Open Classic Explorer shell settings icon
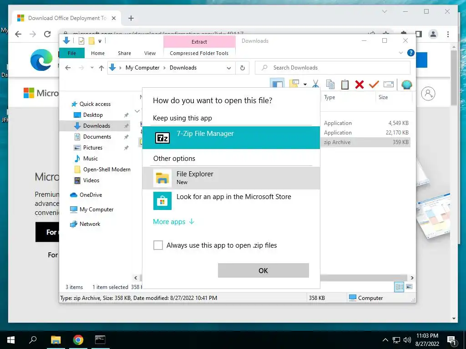This screenshot has height=349, width=466. pos(406,85)
